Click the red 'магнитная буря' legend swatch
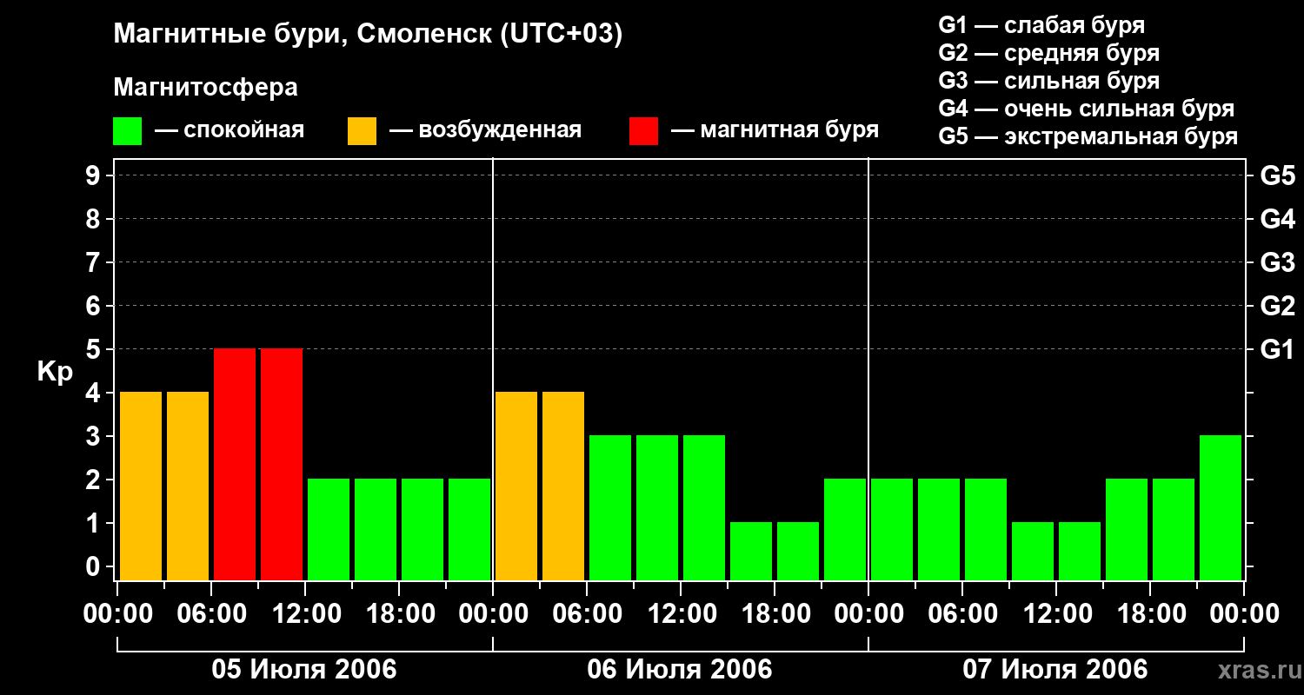The height and width of the screenshot is (695, 1304). pyautogui.click(x=643, y=131)
